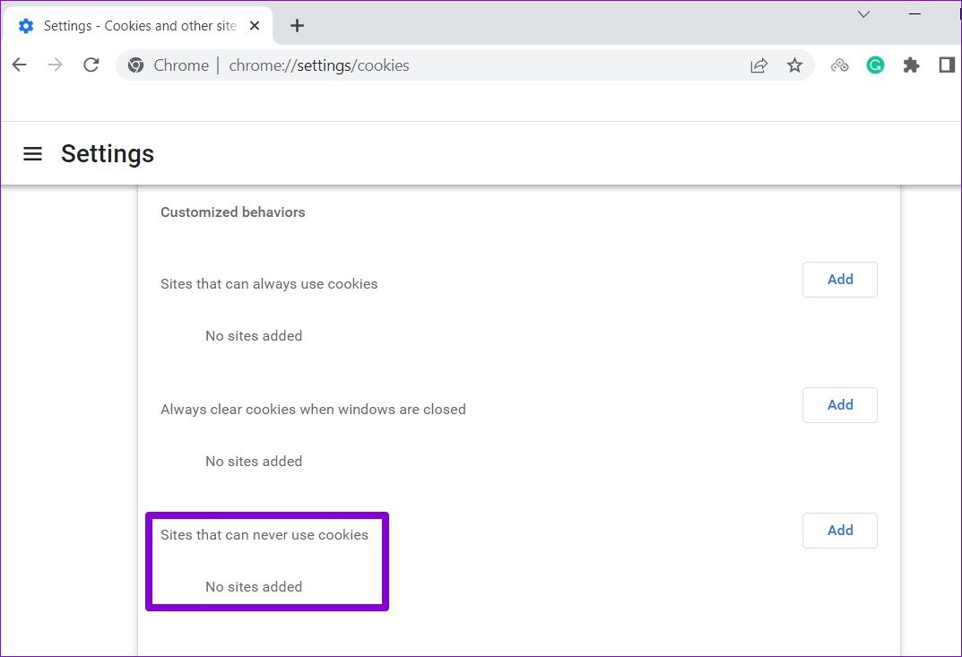Screen dimensions: 962x657
Task: Click 'No sites added' under never use cookies
Action: click(254, 587)
